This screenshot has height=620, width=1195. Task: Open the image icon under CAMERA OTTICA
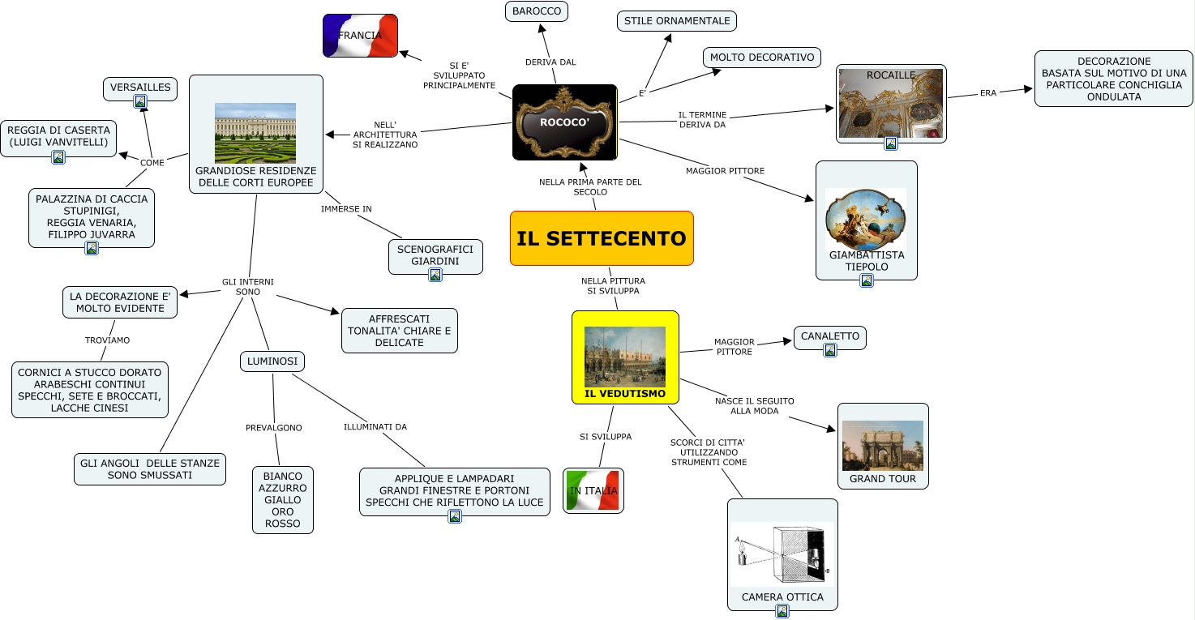[x=782, y=611]
